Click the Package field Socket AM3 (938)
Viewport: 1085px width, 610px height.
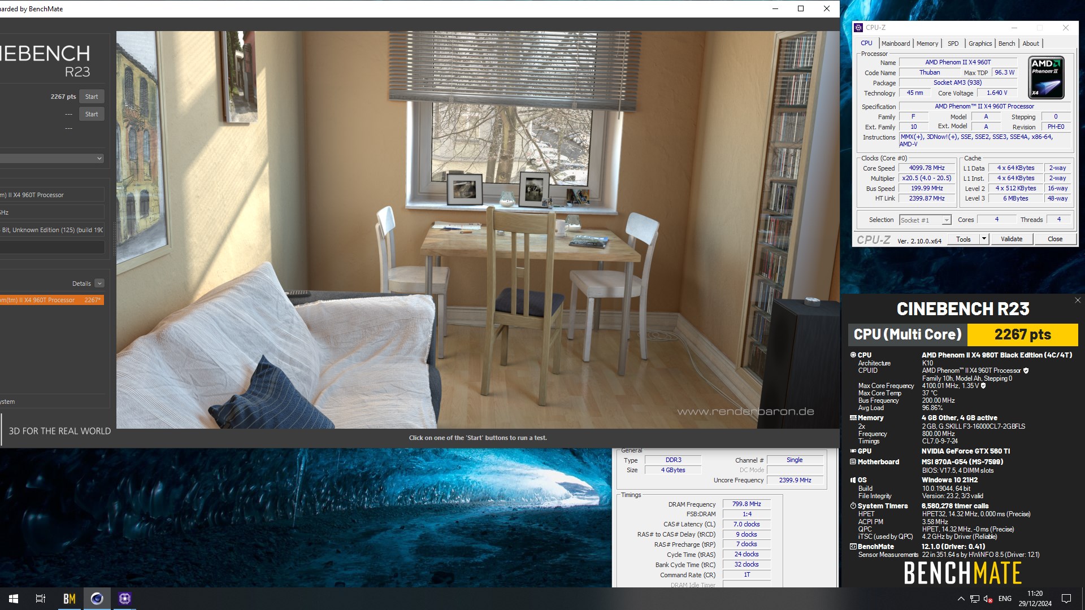[958, 83]
